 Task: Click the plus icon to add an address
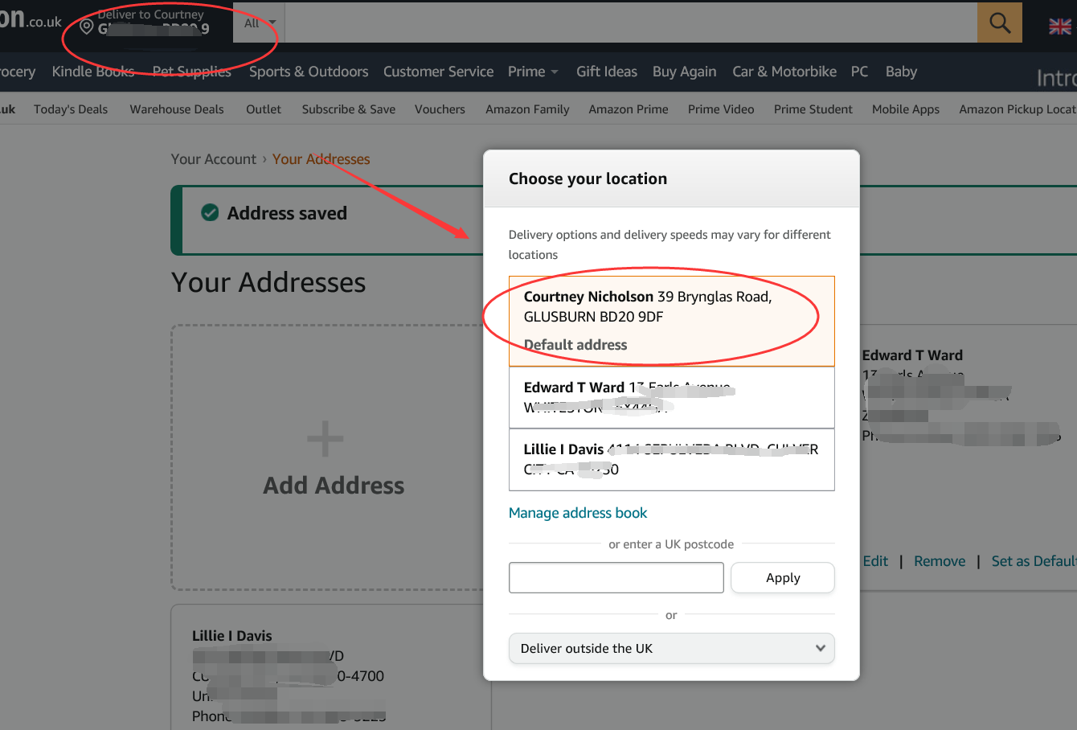tap(326, 439)
